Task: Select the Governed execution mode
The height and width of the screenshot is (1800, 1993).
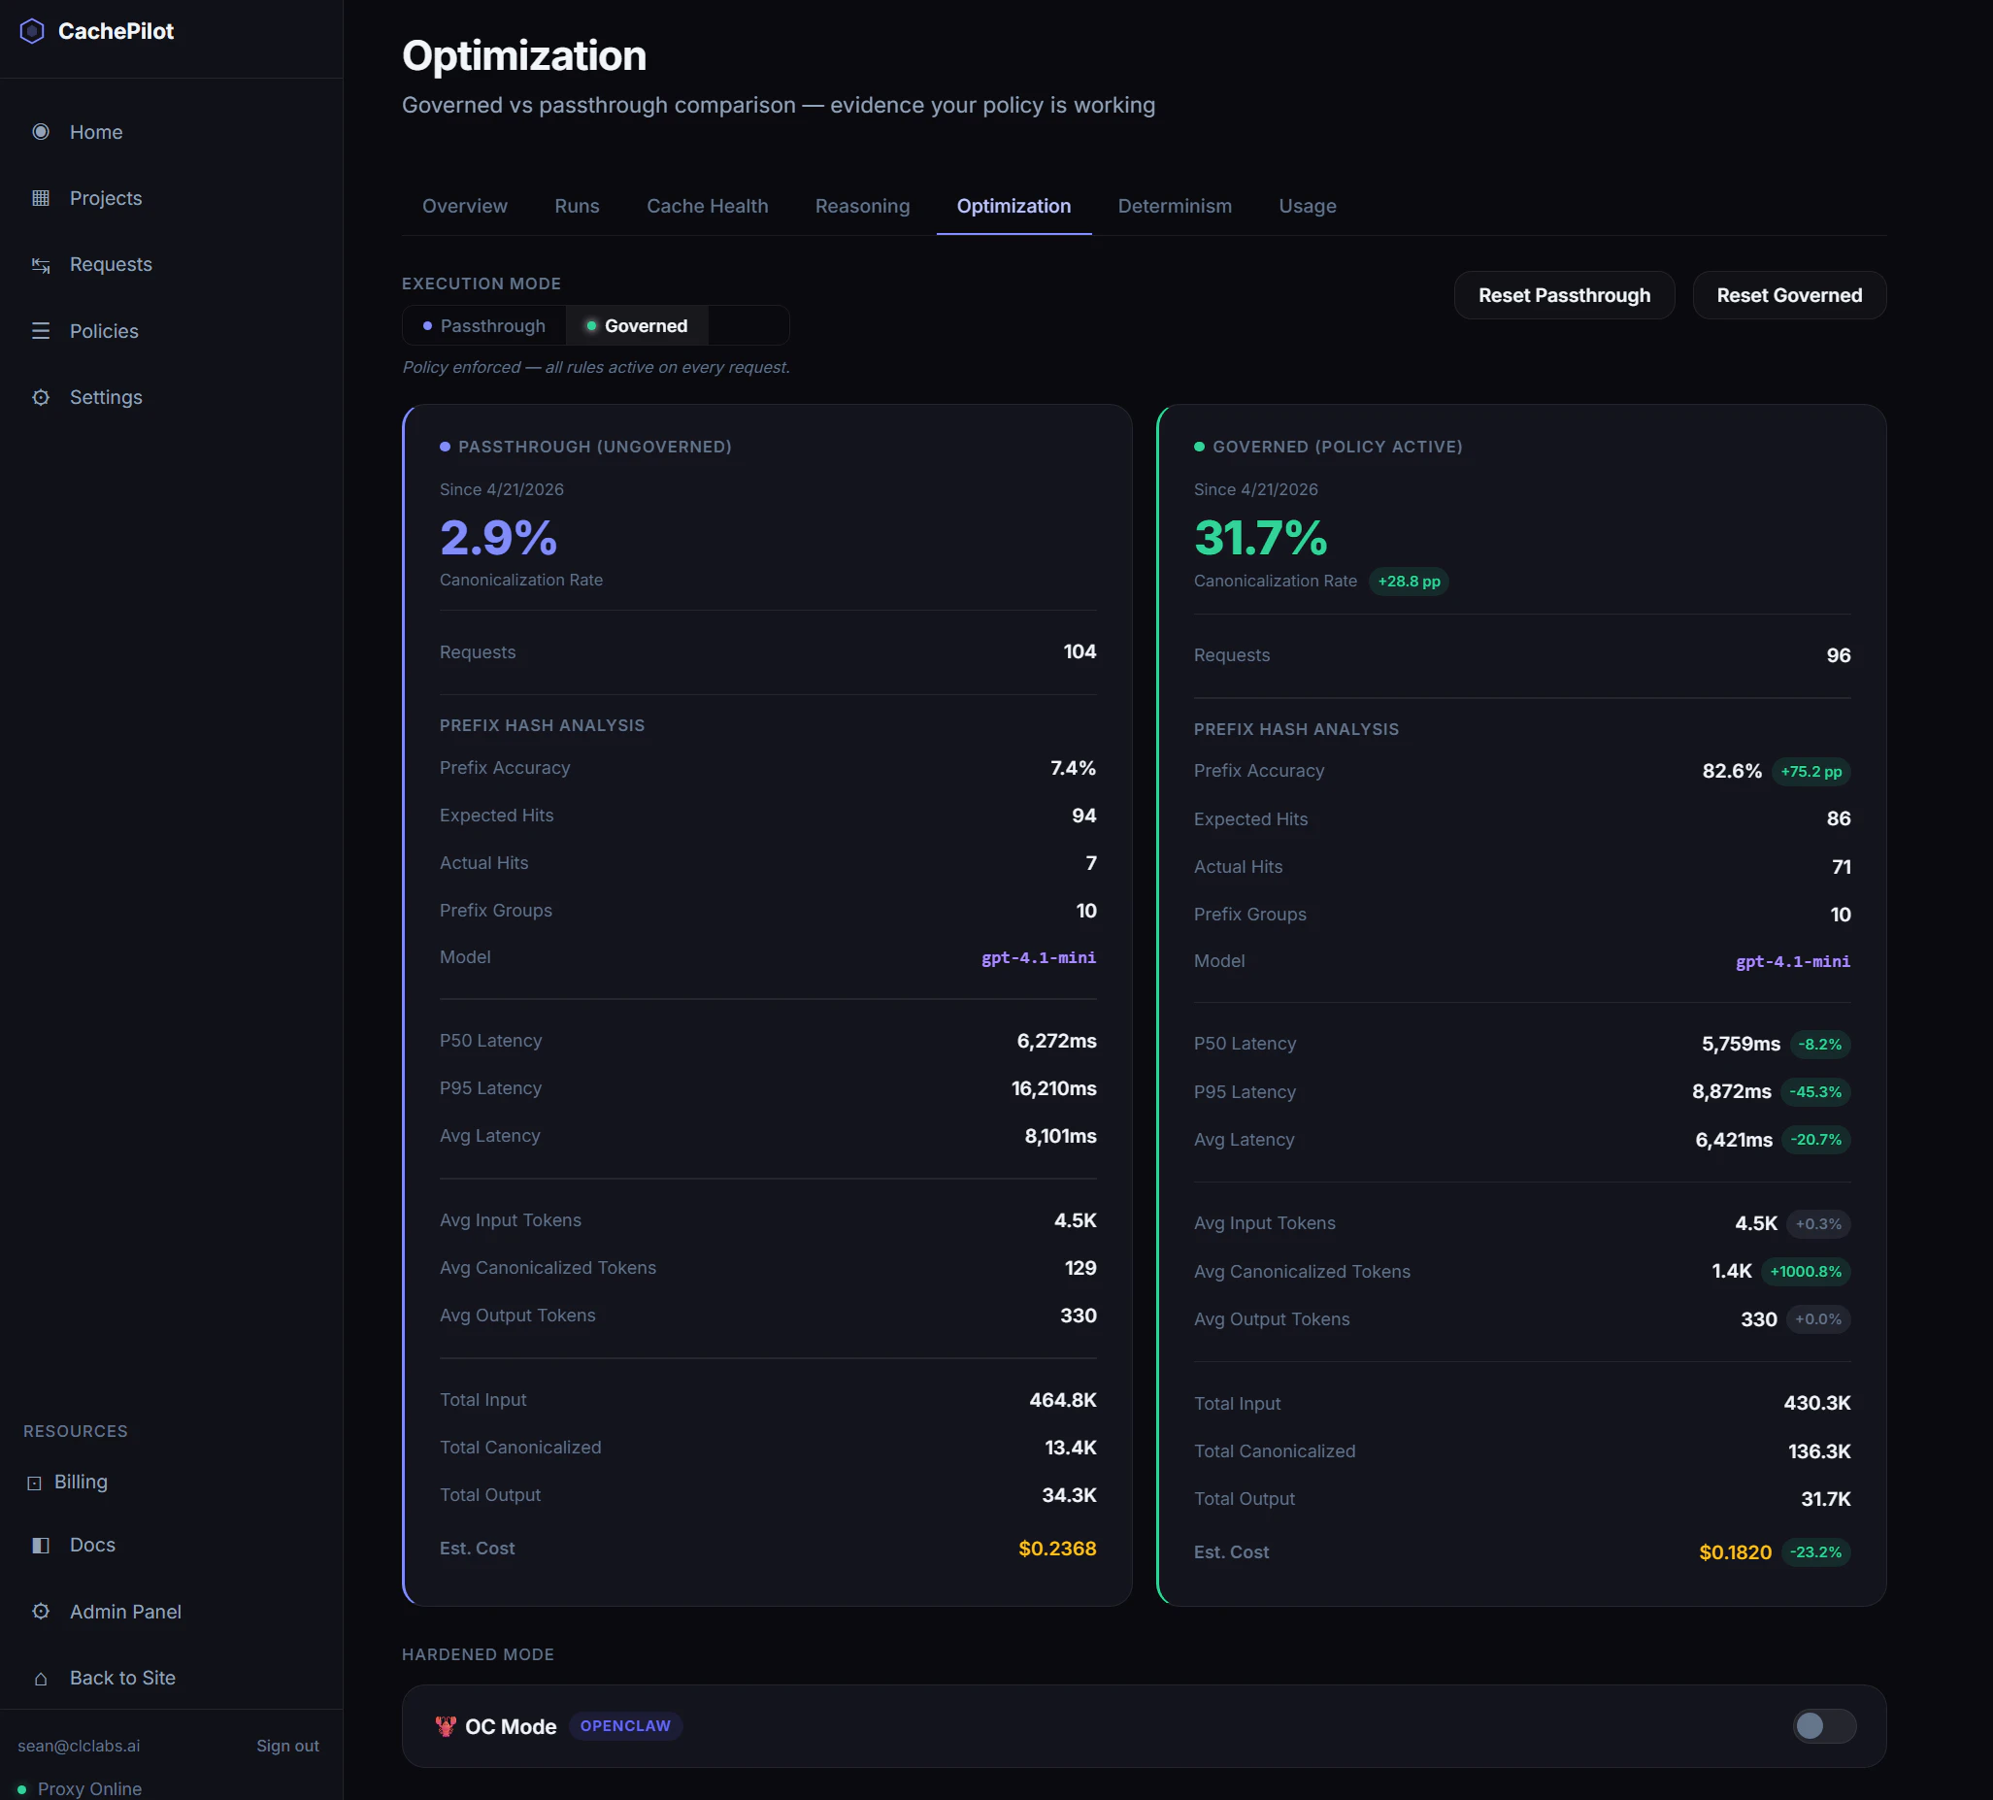Action: (637, 326)
